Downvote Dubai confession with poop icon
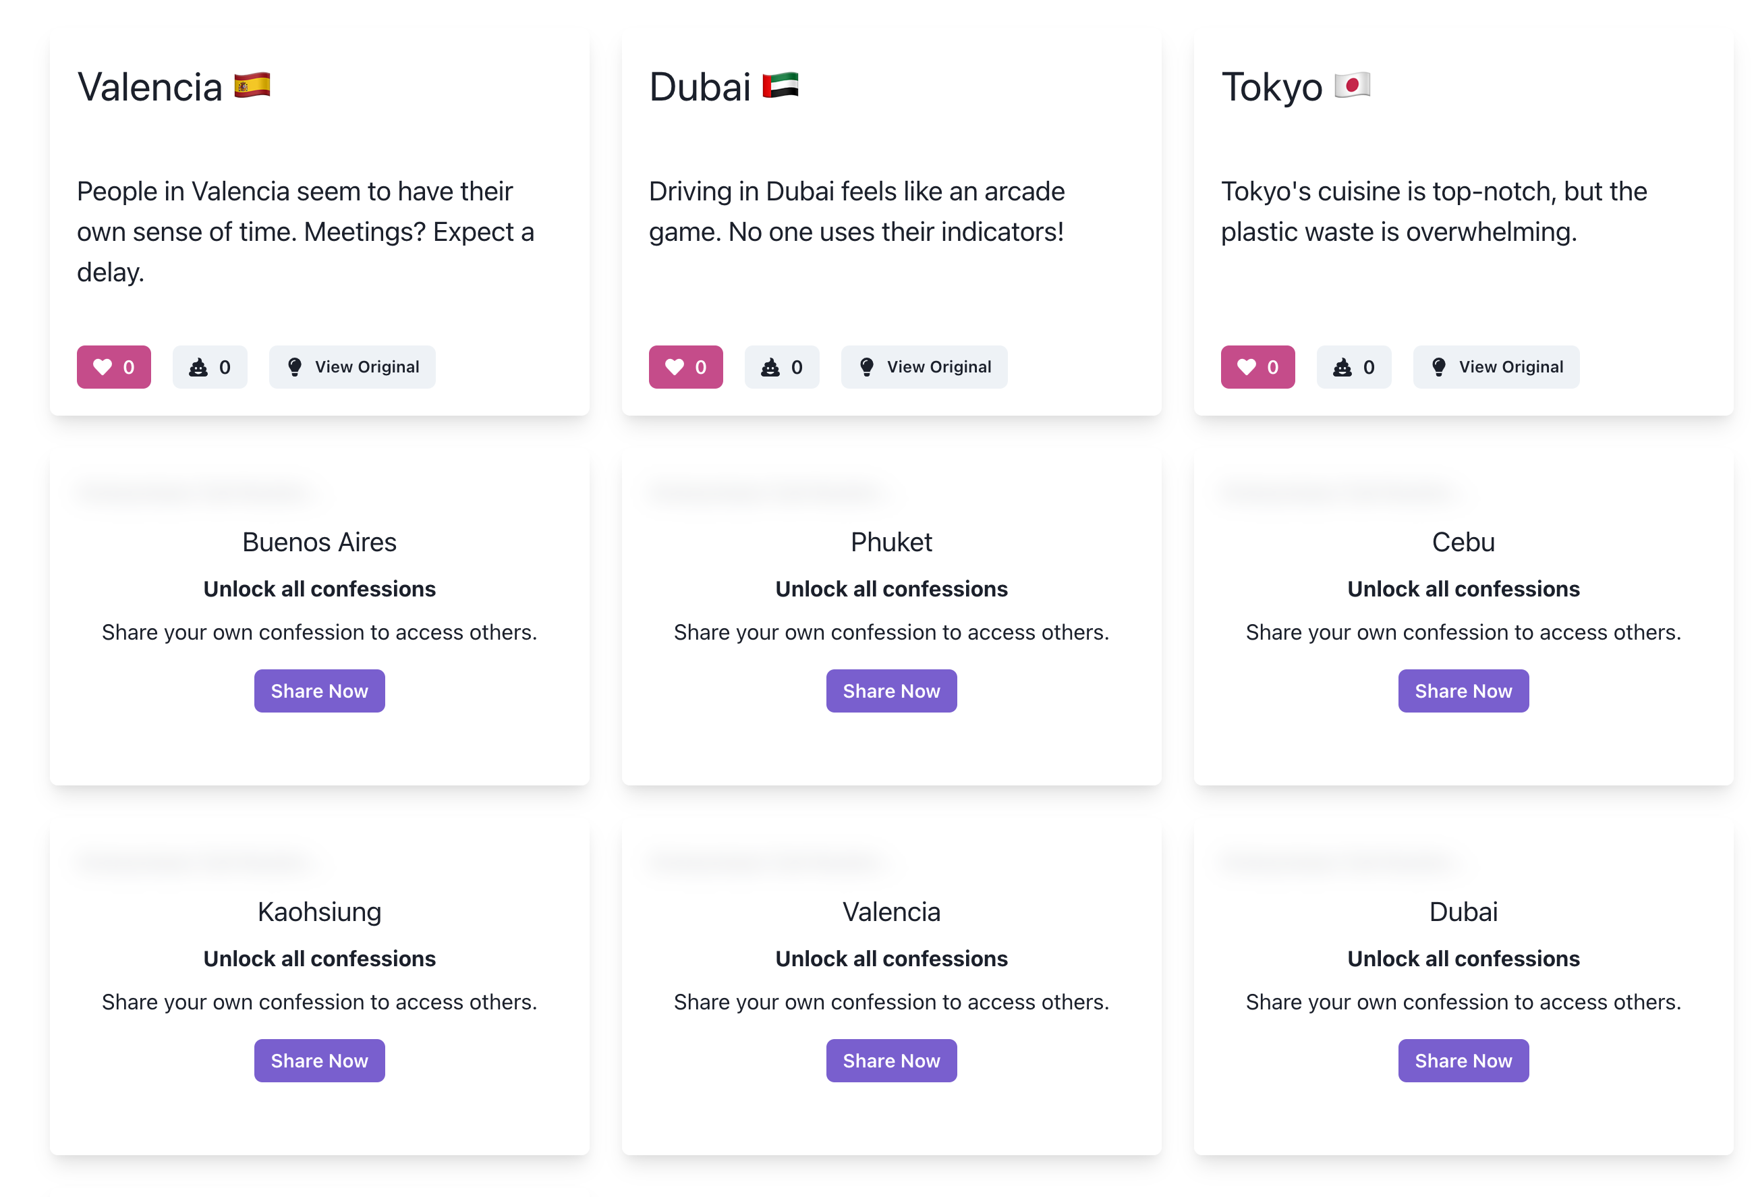 [781, 367]
